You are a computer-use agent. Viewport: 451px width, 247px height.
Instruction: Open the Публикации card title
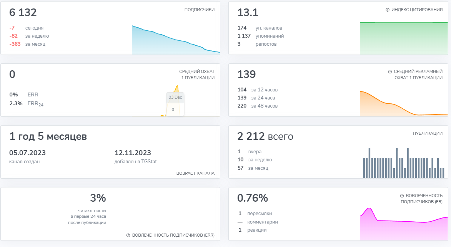coord(427,133)
